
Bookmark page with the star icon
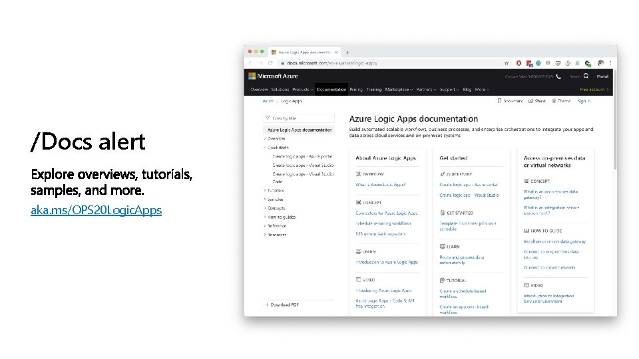tap(507, 63)
